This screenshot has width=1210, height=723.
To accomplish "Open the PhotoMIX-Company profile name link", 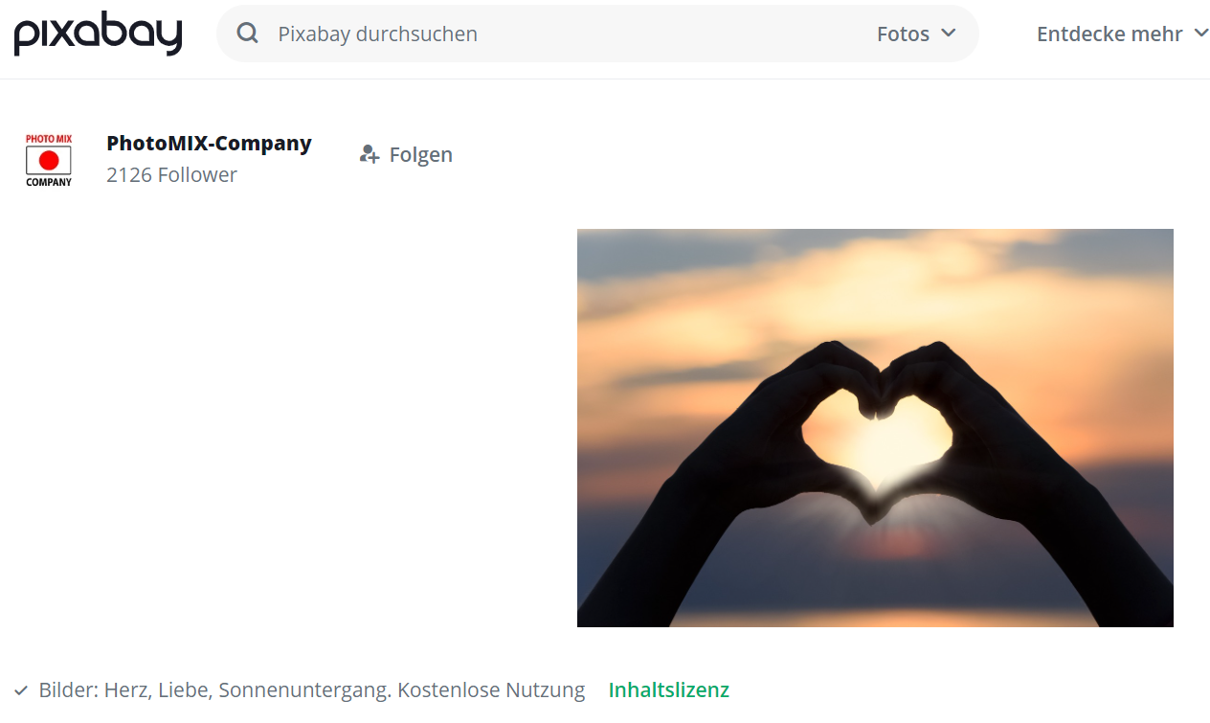I will click(x=209, y=143).
